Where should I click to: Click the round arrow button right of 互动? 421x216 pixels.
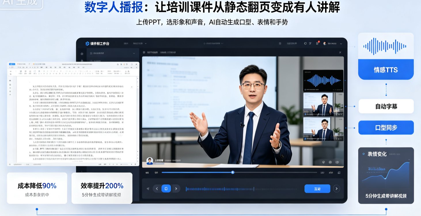(x=336, y=189)
